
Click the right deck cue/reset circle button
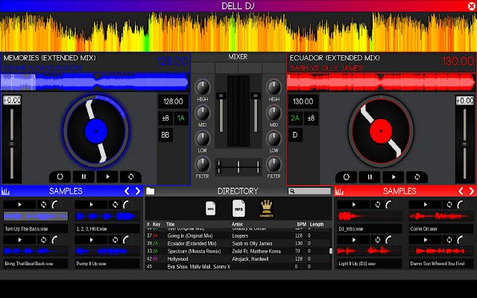[x=346, y=177]
